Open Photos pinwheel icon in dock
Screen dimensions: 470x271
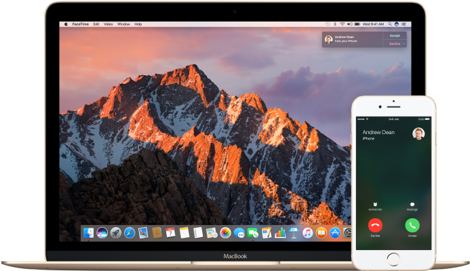coord(225,232)
